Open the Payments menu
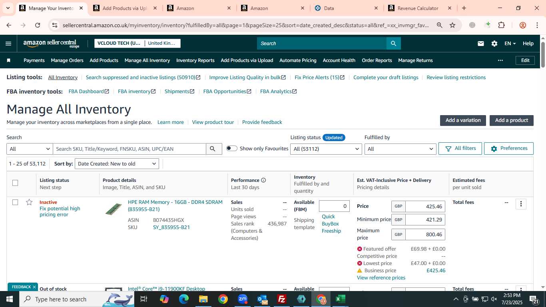The image size is (546, 307). tap(34, 60)
